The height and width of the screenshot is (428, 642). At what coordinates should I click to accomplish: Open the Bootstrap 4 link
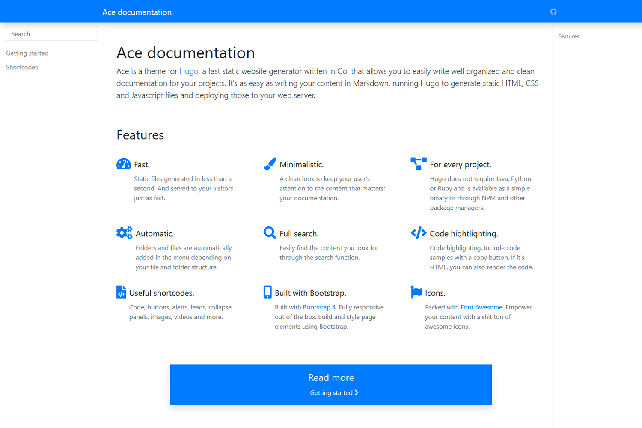(x=319, y=307)
